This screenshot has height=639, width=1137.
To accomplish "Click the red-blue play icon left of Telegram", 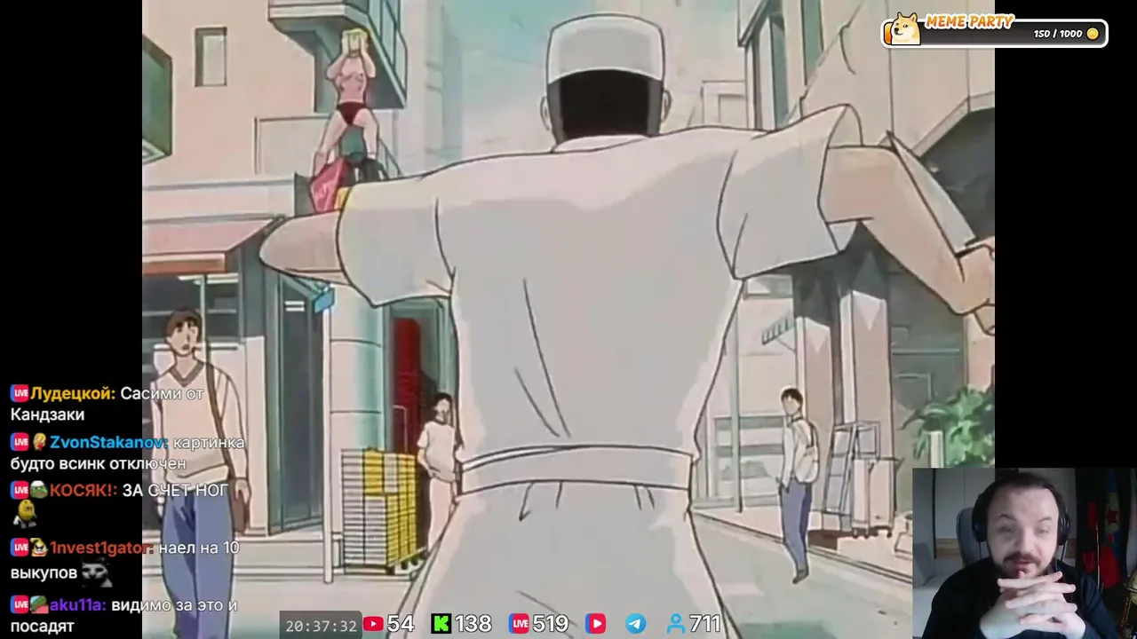I will [x=596, y=624].
